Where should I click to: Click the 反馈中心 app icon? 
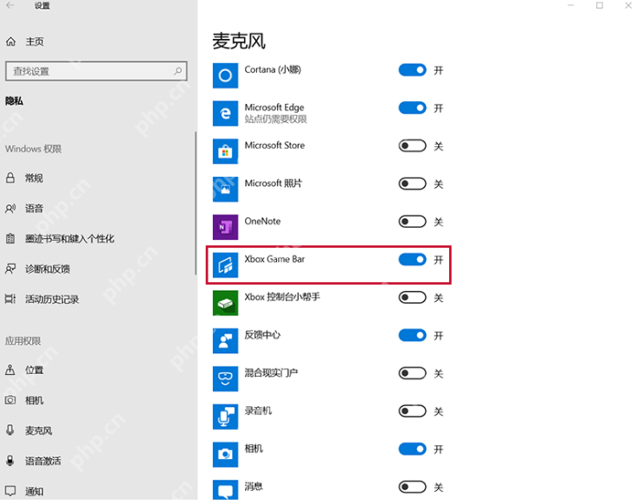tap(225, 340)
